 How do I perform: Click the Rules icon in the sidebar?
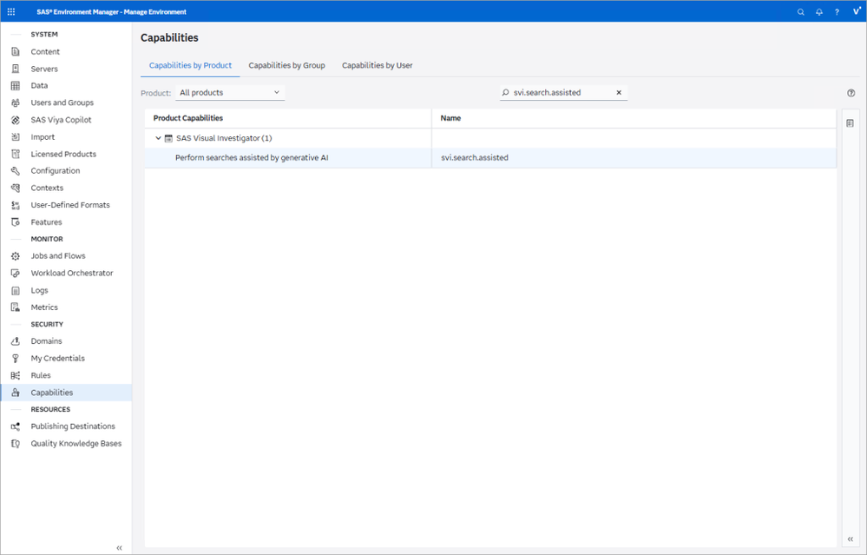16,375
